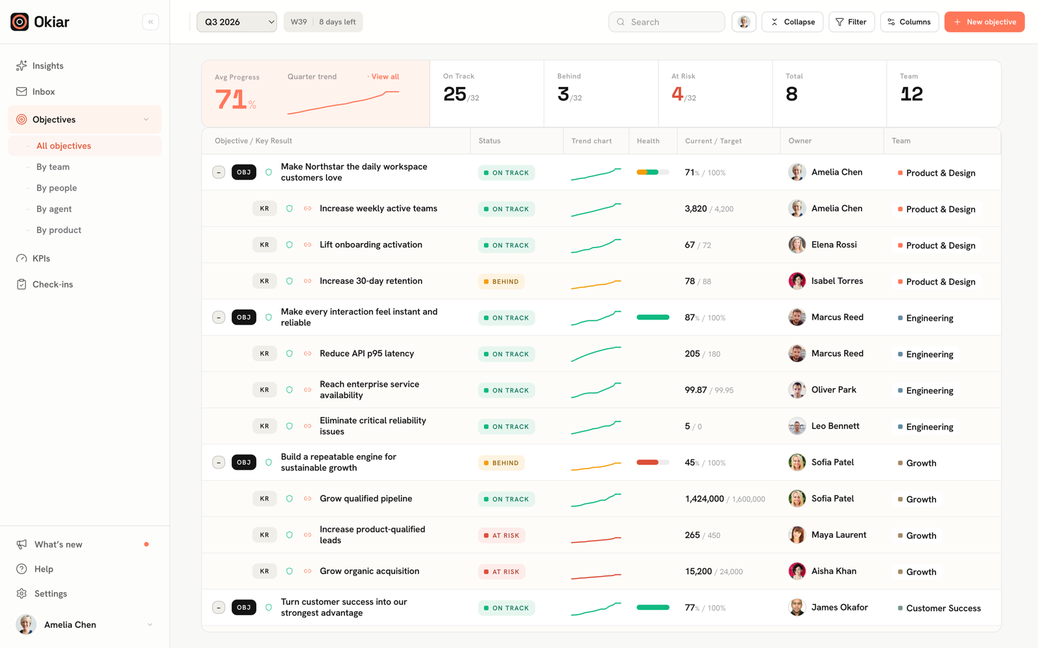Click What's new megaphone icon

click(21, 544)
